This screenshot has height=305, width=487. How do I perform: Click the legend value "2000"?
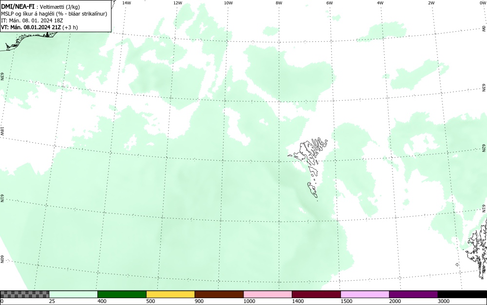(x=395, y=301)
